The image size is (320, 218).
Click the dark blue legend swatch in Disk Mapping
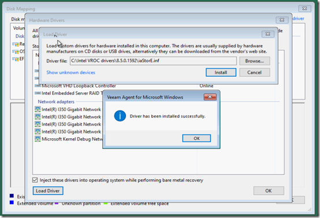(12, 196)
